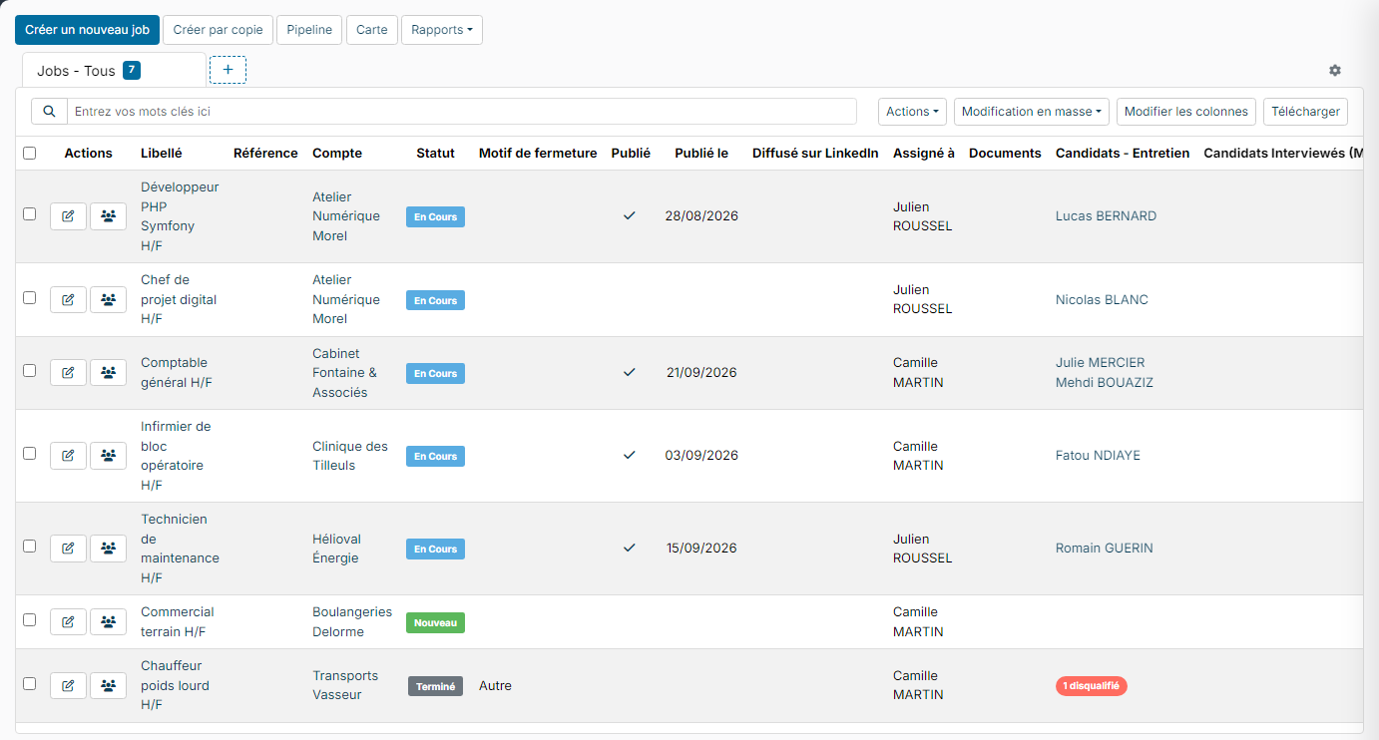
Task: Click the search magnifier icon
Action: [49, 112]
